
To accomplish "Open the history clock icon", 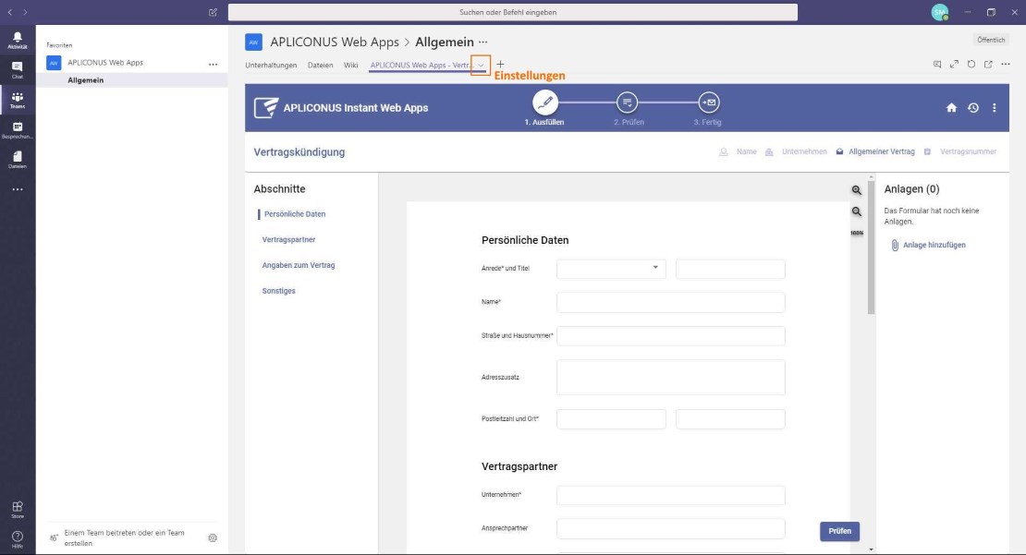I will [x=973, y=108].
